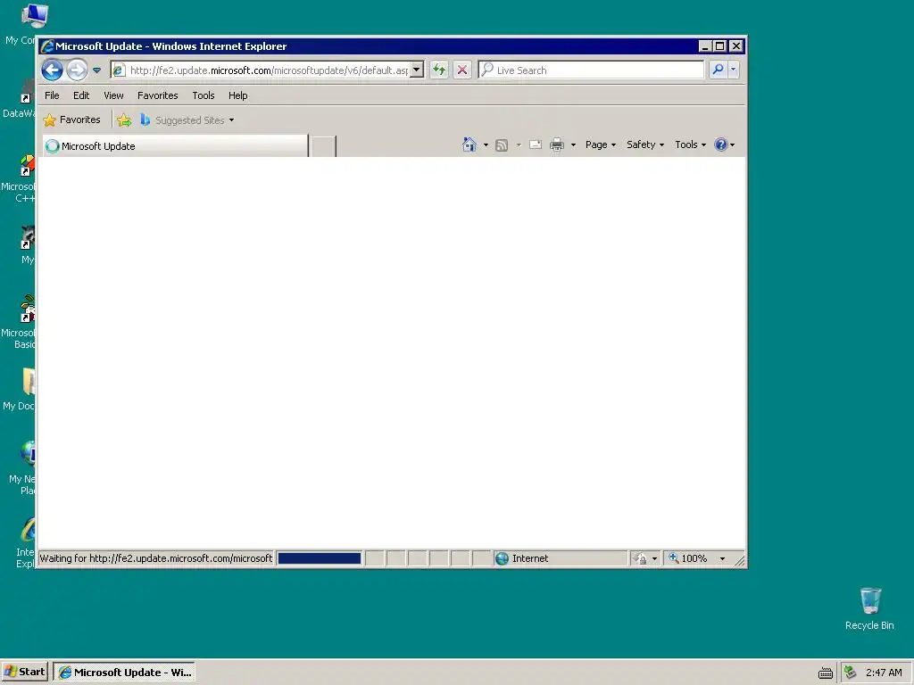Open search provider options dropdown
Viewport: 914px width, 685px height.
(734, 70)
